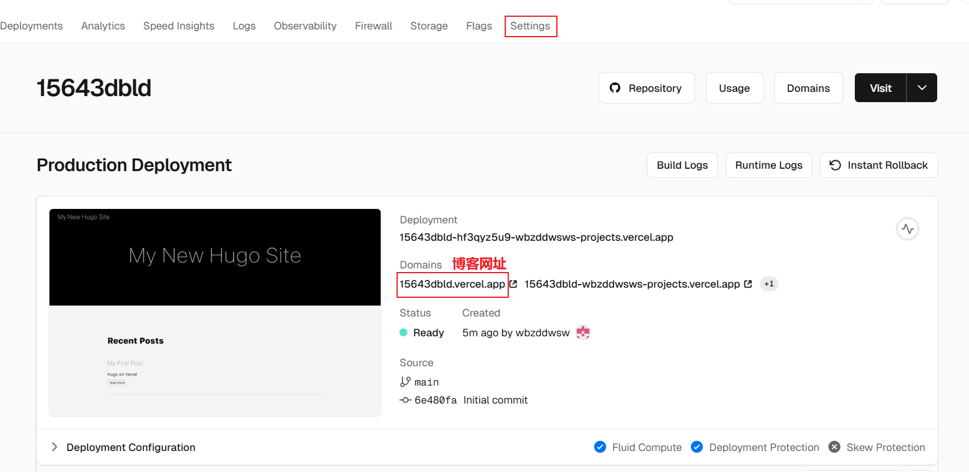
Task: Open the Settings tab
Action: click(530, 26)
